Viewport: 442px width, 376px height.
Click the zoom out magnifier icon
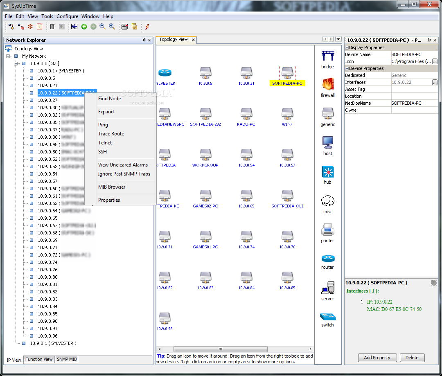click(103, 27)
